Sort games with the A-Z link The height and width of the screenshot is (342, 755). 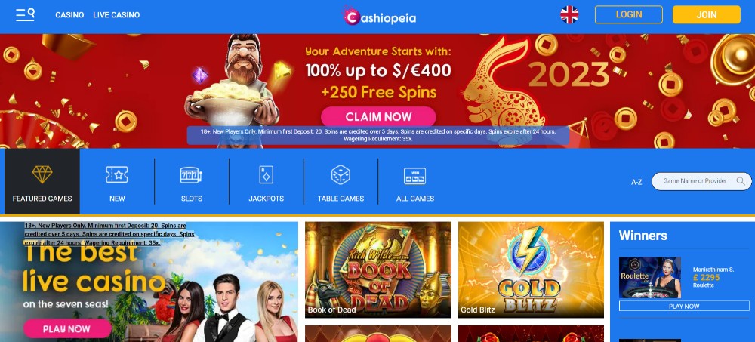tap(636, 182)
